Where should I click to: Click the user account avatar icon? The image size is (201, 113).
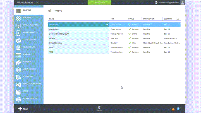[182, 3]
